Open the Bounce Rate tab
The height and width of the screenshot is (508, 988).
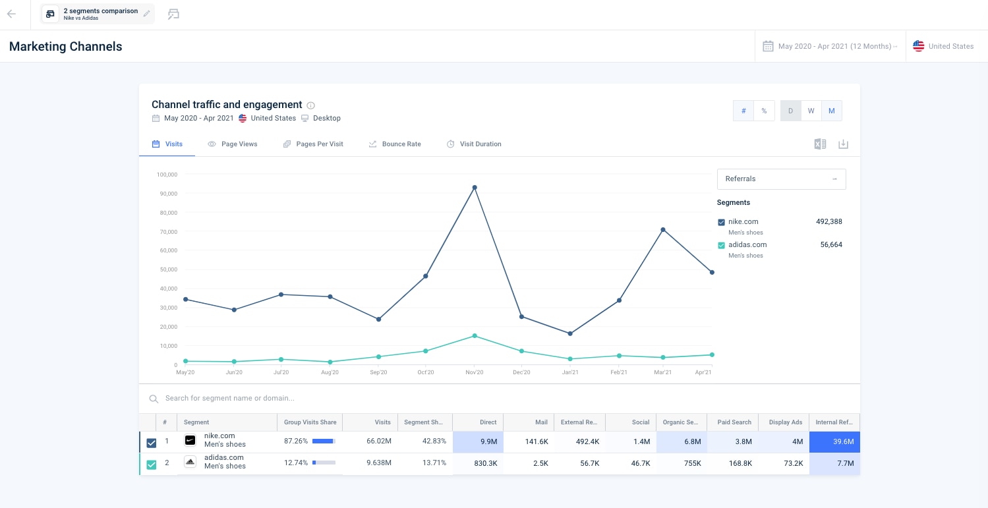[395, 144]
